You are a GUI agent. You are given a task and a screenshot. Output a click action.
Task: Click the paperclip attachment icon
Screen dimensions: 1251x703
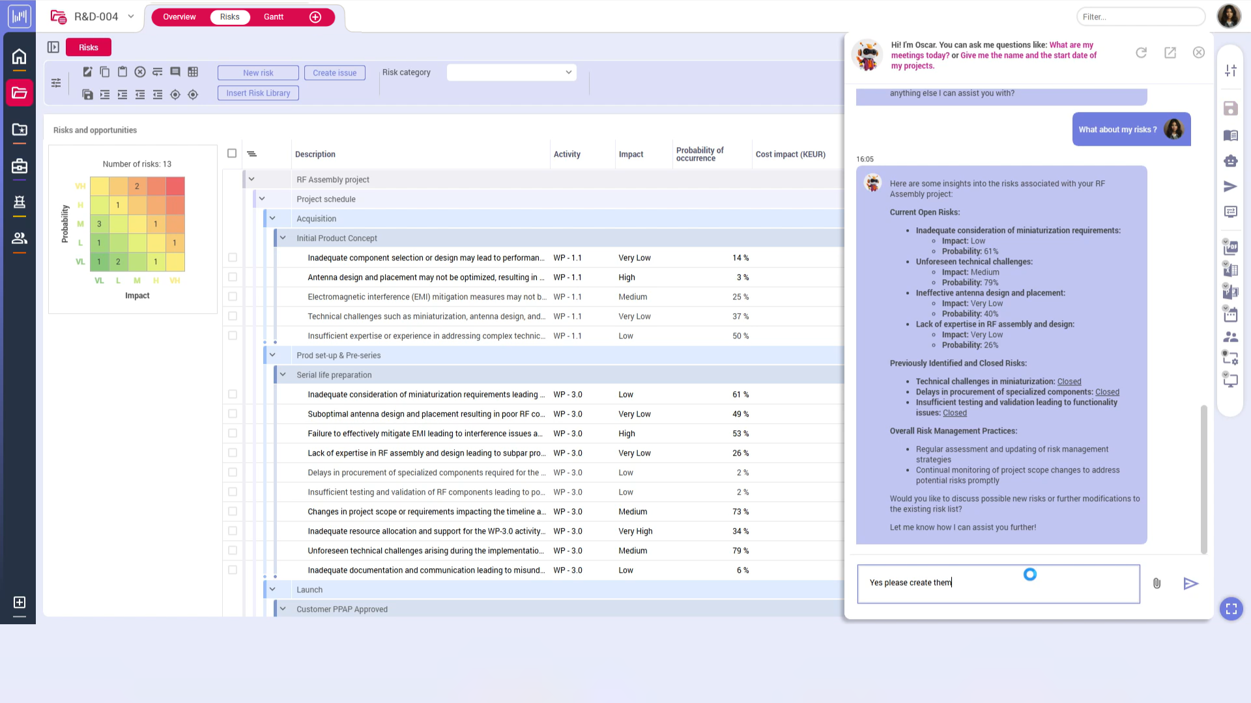(1157, 583)
